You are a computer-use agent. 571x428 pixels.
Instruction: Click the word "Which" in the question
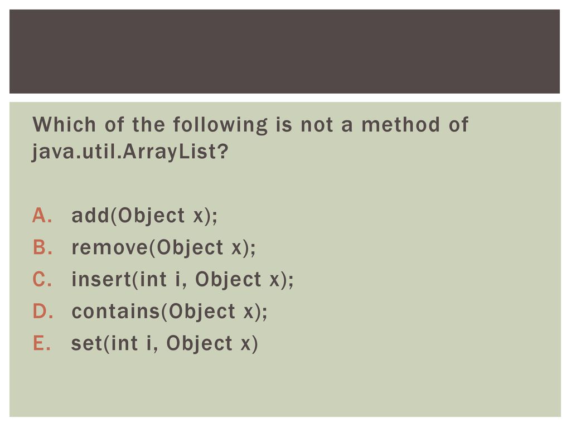(x=65, y=124)
